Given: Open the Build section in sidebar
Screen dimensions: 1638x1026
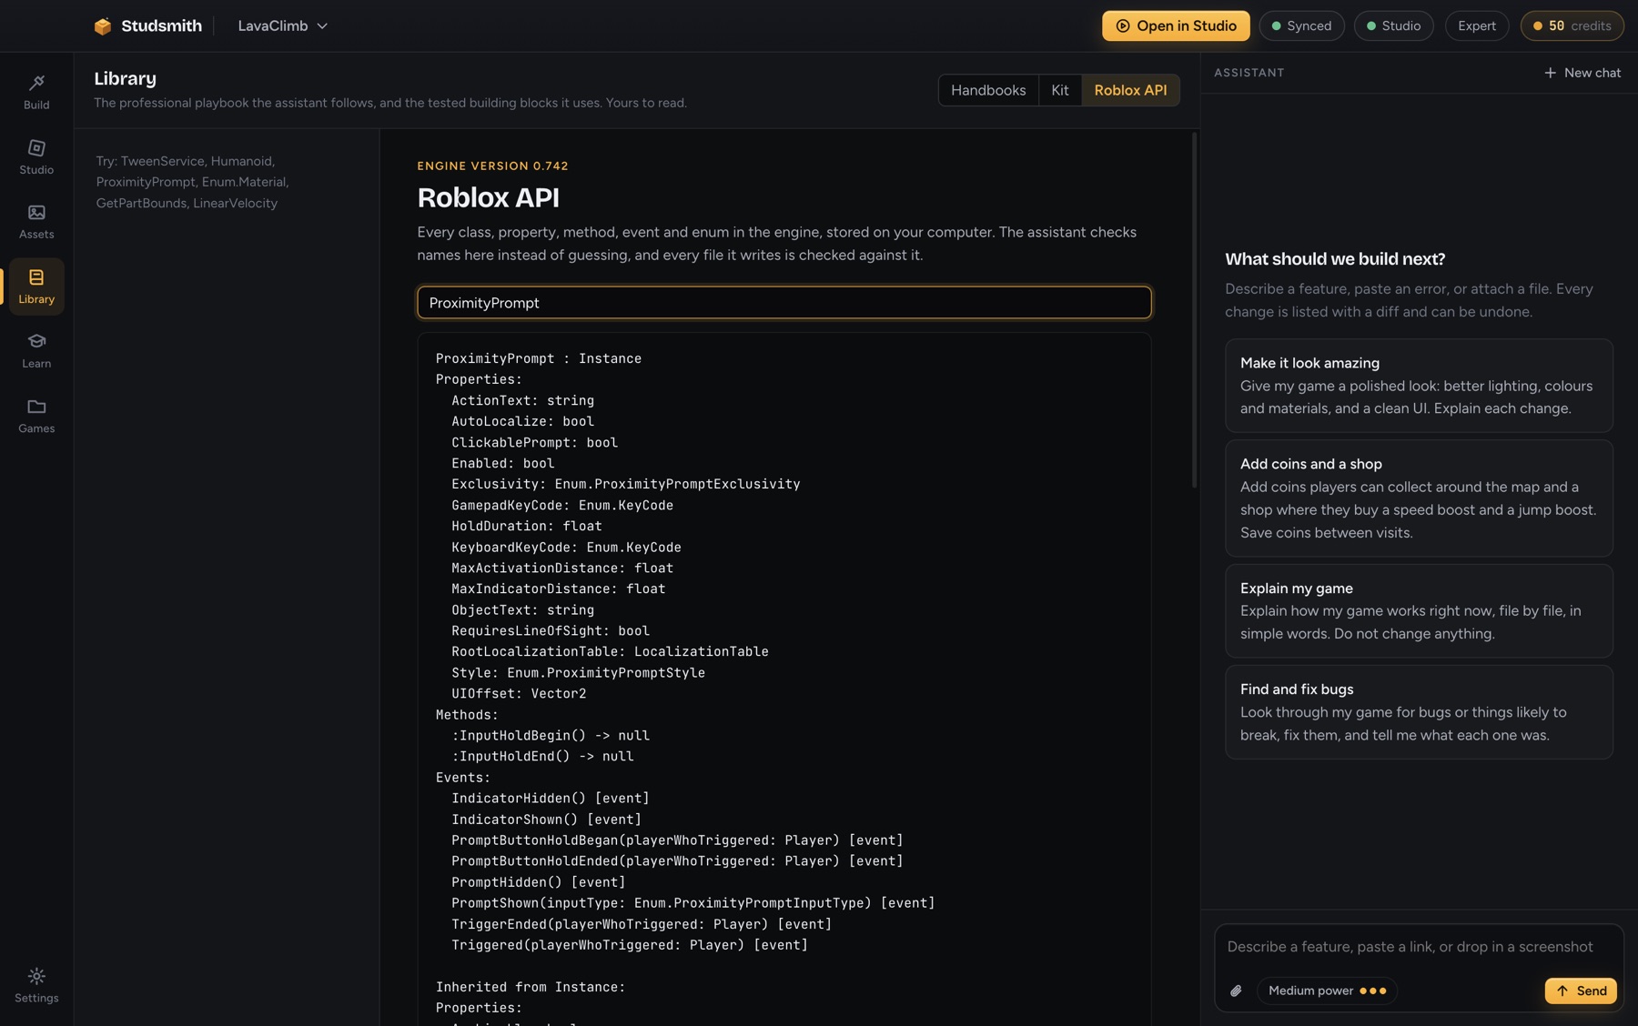Looking at the screenshot, I should [36, 92].
